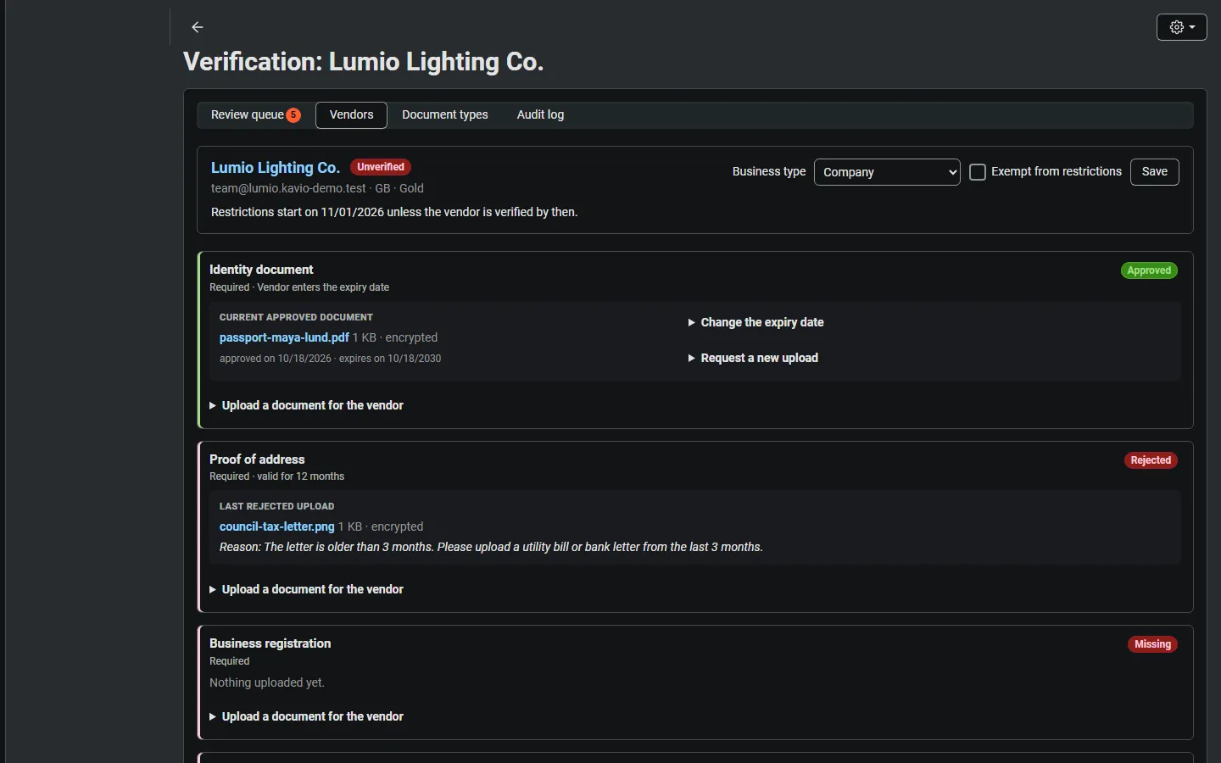Switch to the Review queue tab
The image size is (1221, 763).
click(x=255, y=115)
